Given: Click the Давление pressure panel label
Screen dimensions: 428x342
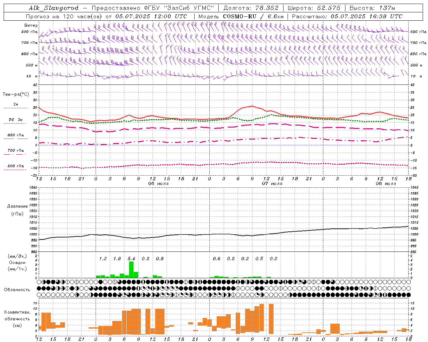Looking at the screenshot, I should (17, 206).
